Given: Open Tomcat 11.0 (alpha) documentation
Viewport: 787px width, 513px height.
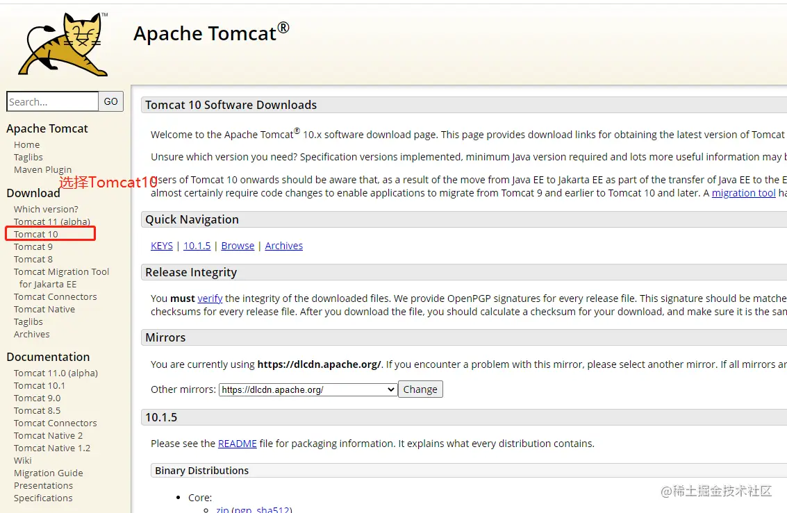Looking at the screenshot, I should coord(56,373).
